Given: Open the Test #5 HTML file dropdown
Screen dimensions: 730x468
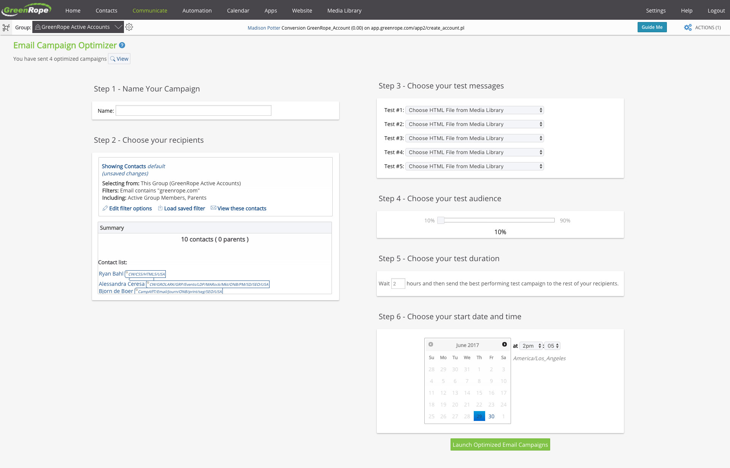Looking at the screenshot, I should tap(474, 166).
